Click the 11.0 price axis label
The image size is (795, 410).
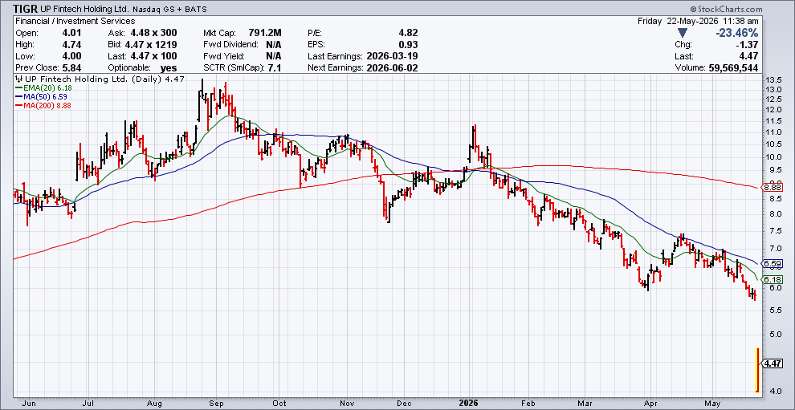click(772, 132)
